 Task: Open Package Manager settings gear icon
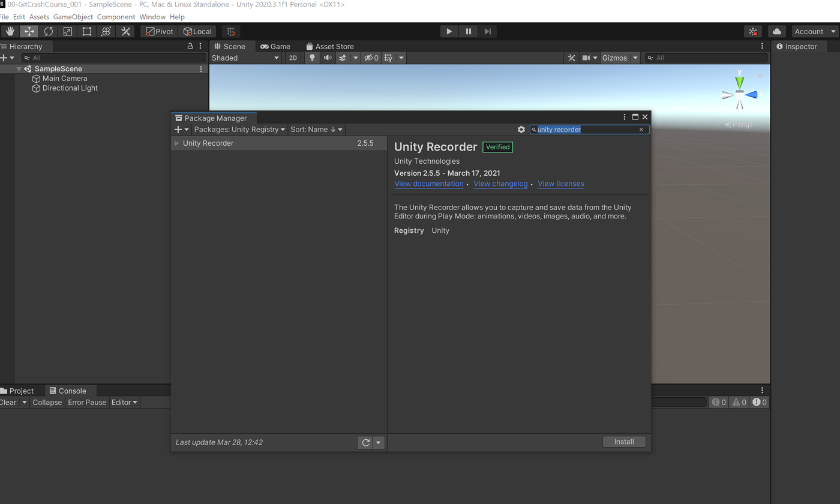(521, 130)
